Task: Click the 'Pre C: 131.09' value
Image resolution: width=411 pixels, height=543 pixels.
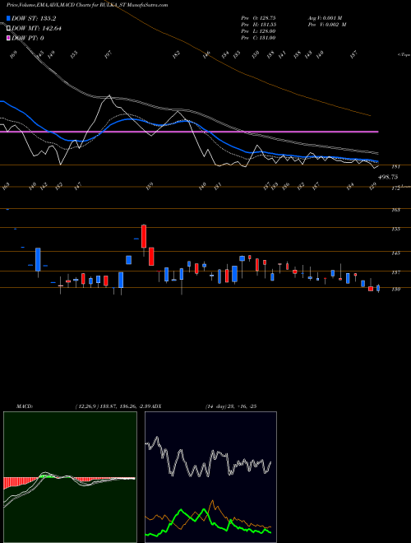Action: (258, 38)
